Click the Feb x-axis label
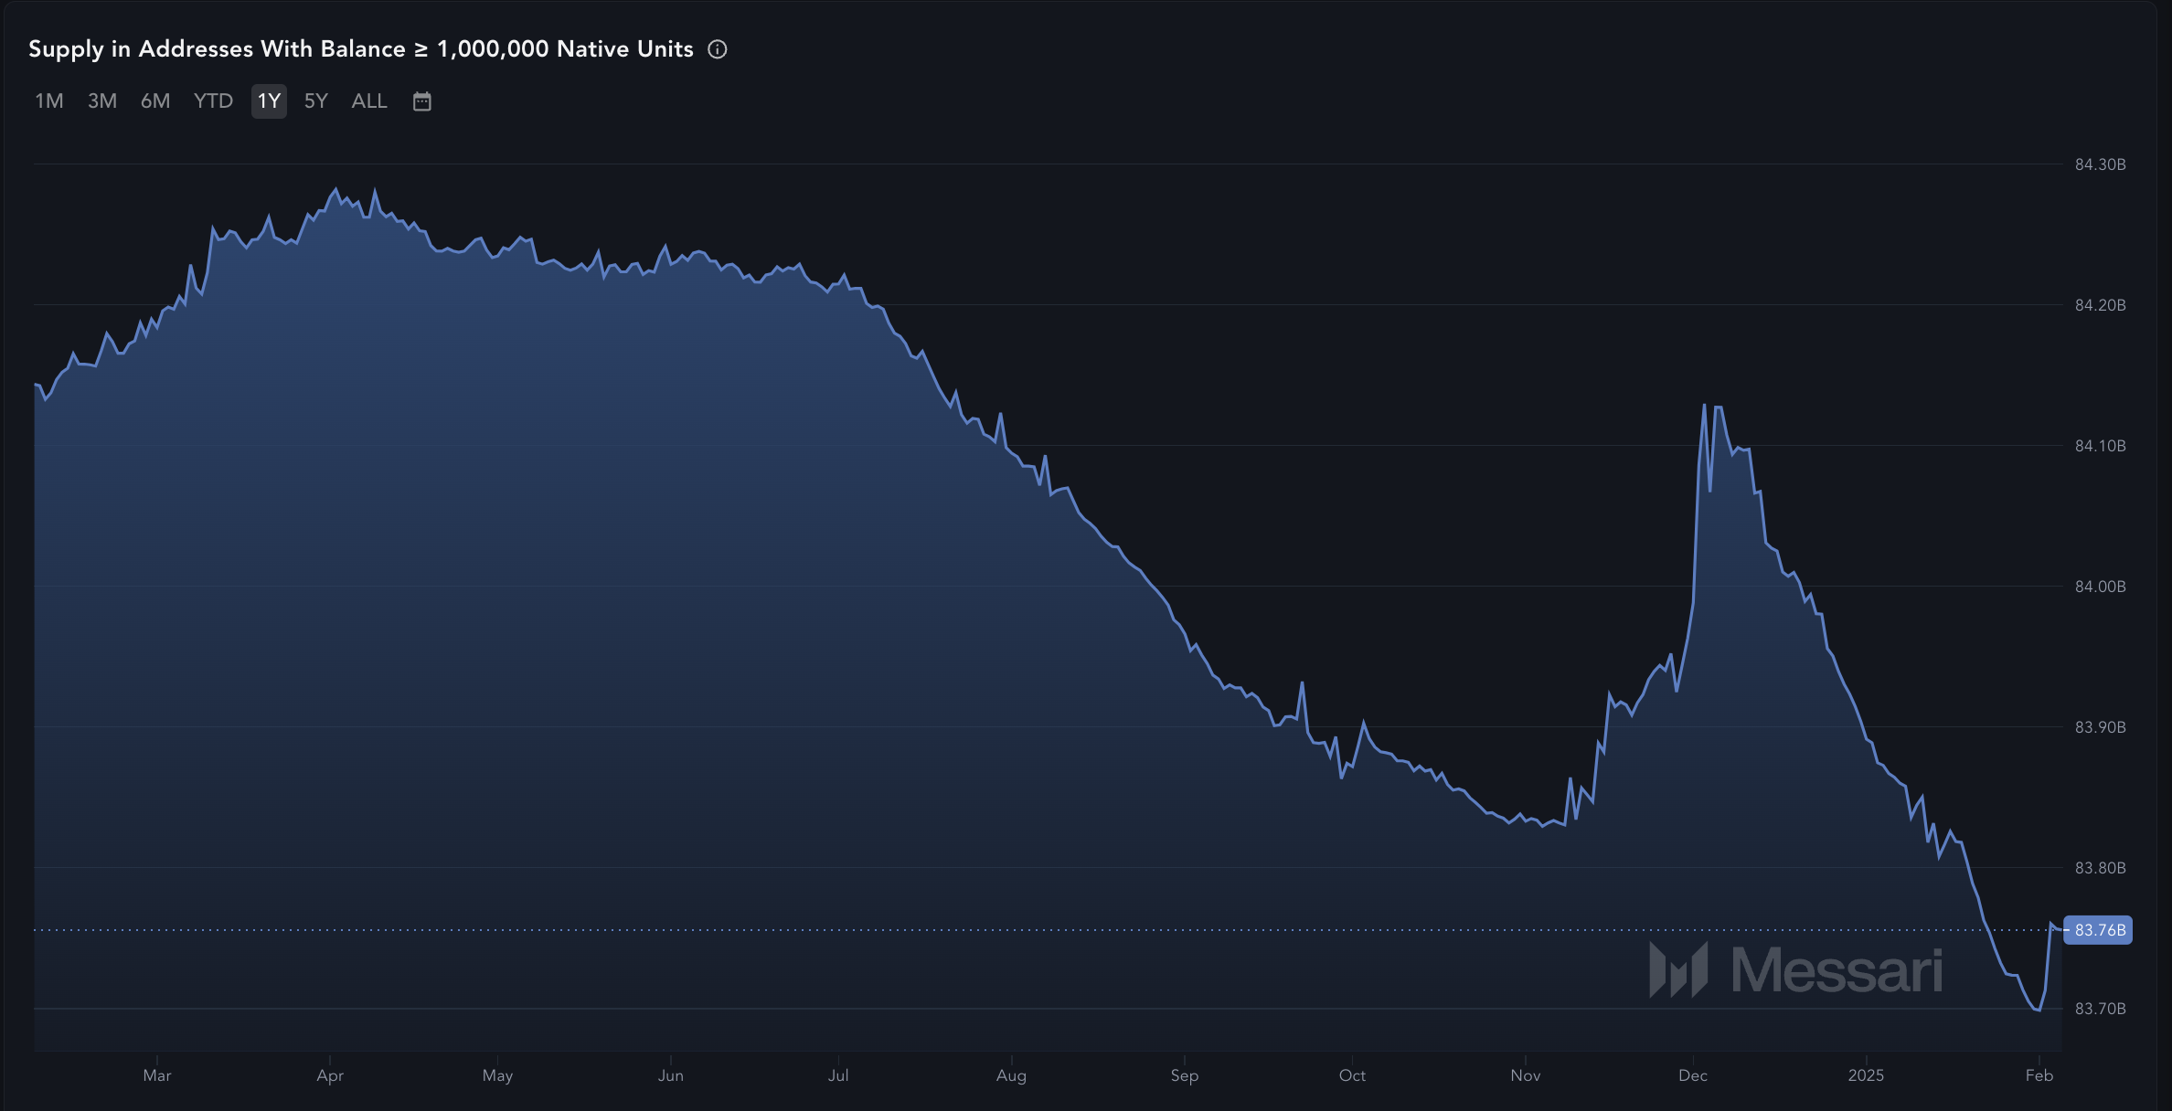Image resolution: width=2172 pixels, height=1111 pixels. click(2039, 1075)
